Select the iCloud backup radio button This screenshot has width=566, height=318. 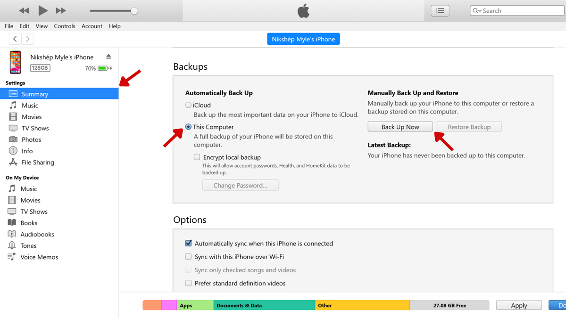point(188,105)
